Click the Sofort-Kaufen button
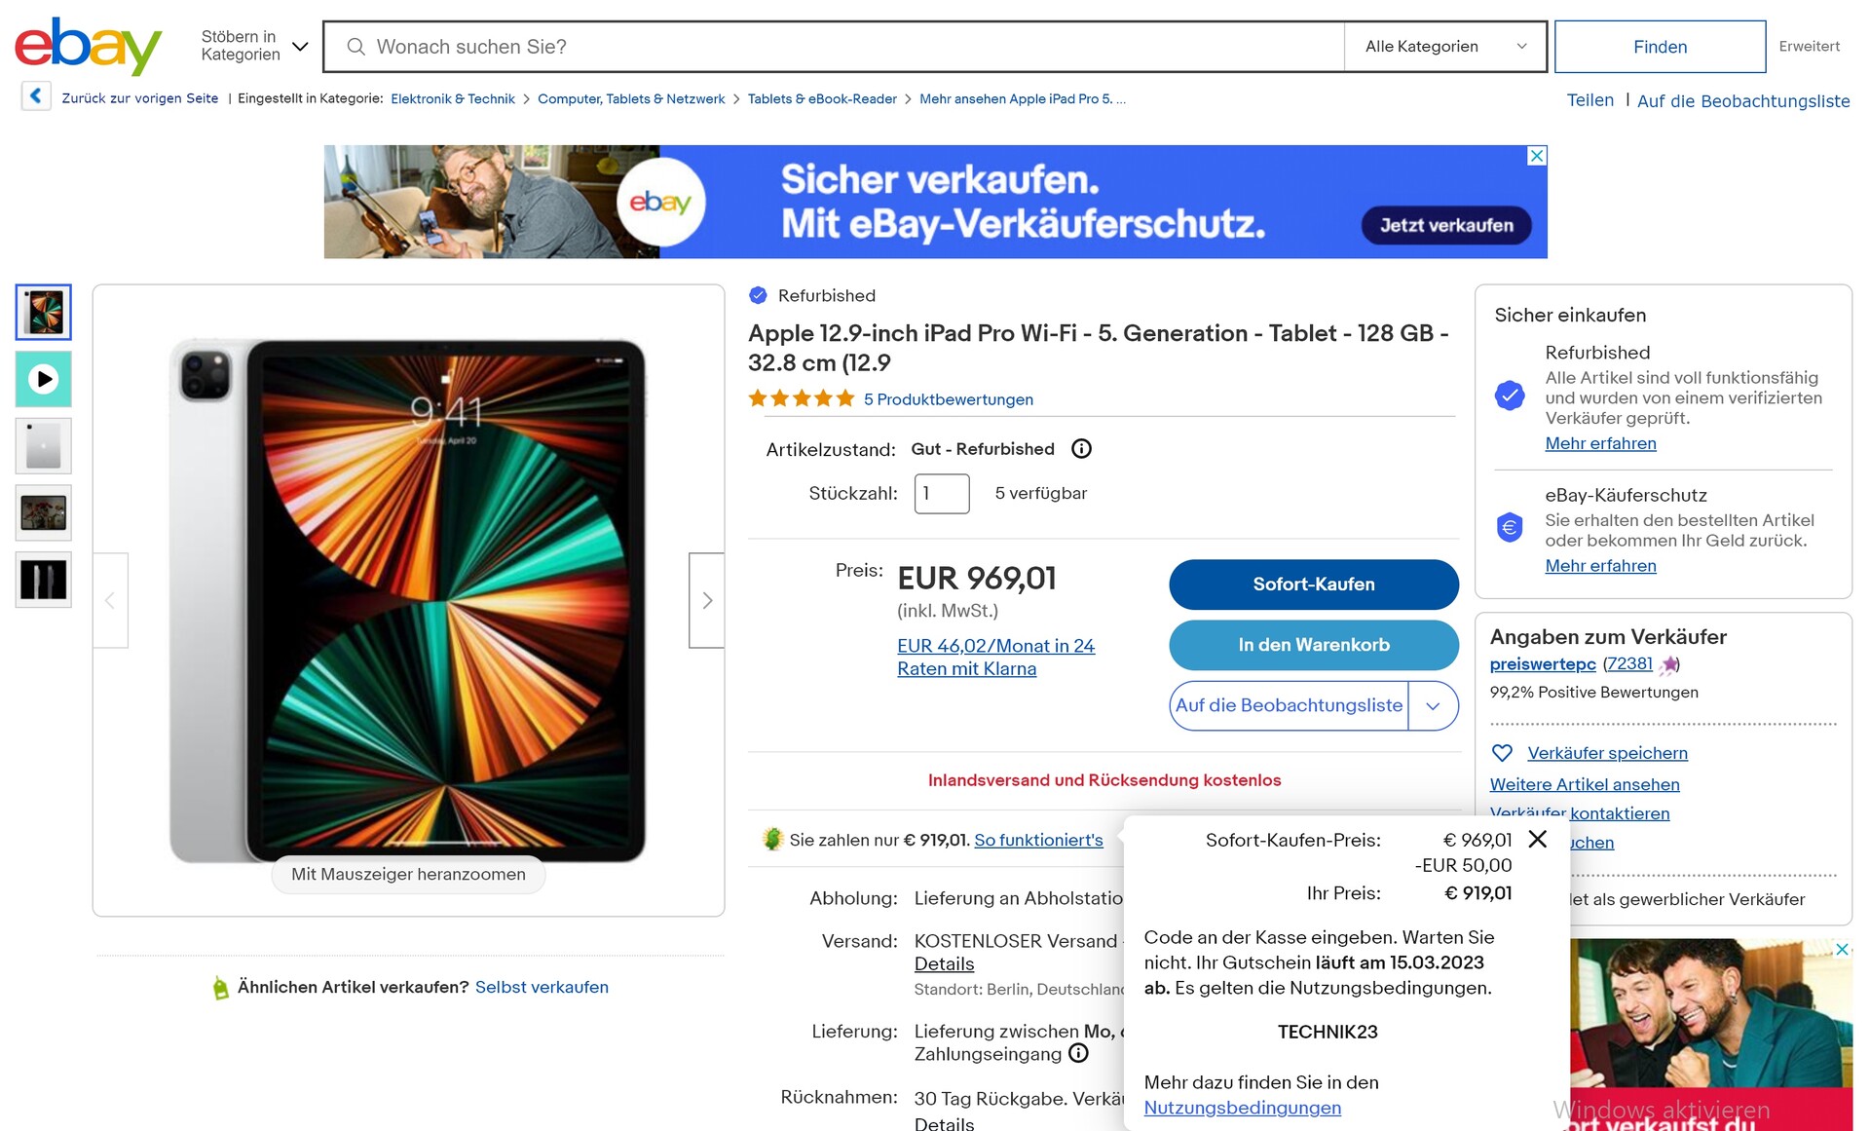Viewport: 1870px width, 1131px height. tap(1314, 584)
